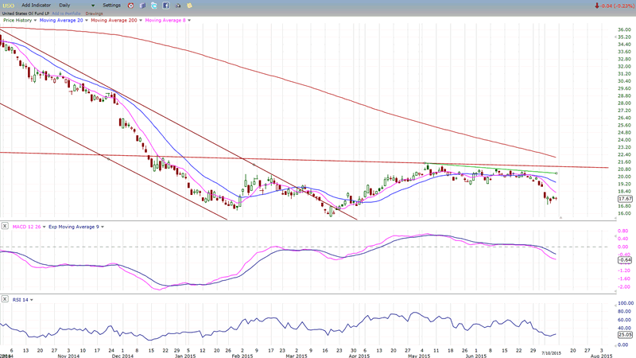
Task: Click the purple book icon in toolbar
Action: [x=142, y=6]
